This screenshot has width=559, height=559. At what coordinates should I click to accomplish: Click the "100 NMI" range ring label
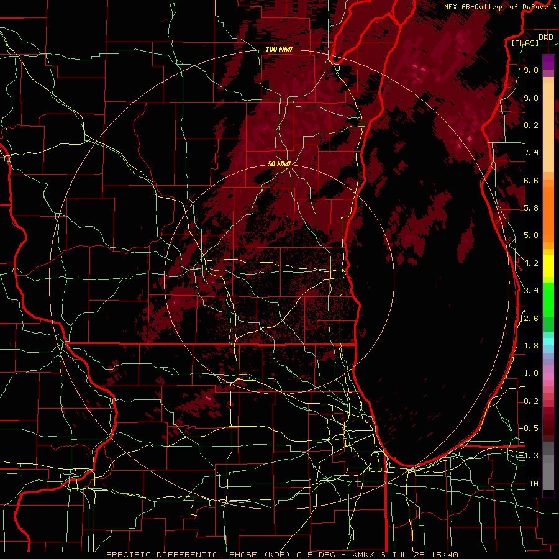(x=279, y=49)
